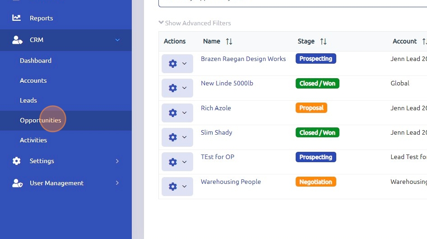Open the Slim Shady opportunity
Image resolution: width=427 pixels, height=239 pixels.
(217, 132)
